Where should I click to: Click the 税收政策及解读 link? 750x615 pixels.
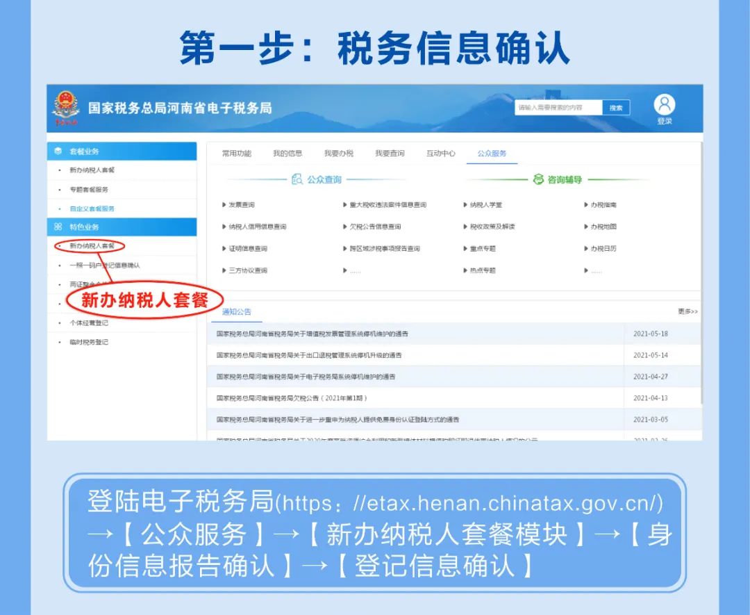pyautogui.click(x=492, y=227)
